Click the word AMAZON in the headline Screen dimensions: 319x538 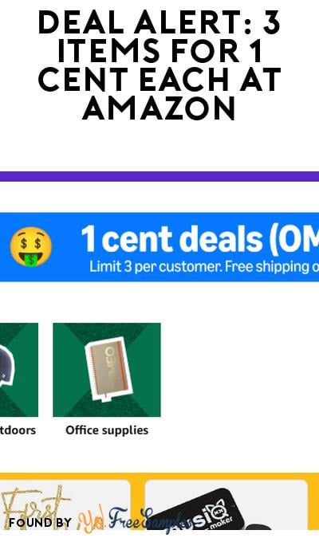[159, 108]
